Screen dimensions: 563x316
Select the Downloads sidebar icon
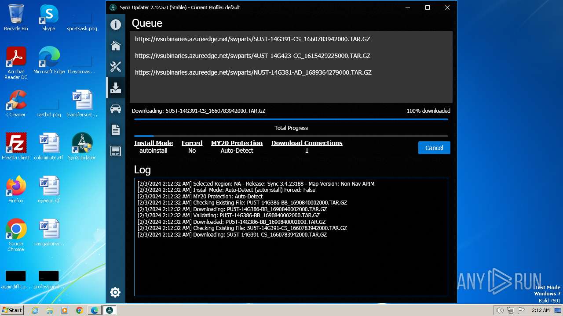116,88
